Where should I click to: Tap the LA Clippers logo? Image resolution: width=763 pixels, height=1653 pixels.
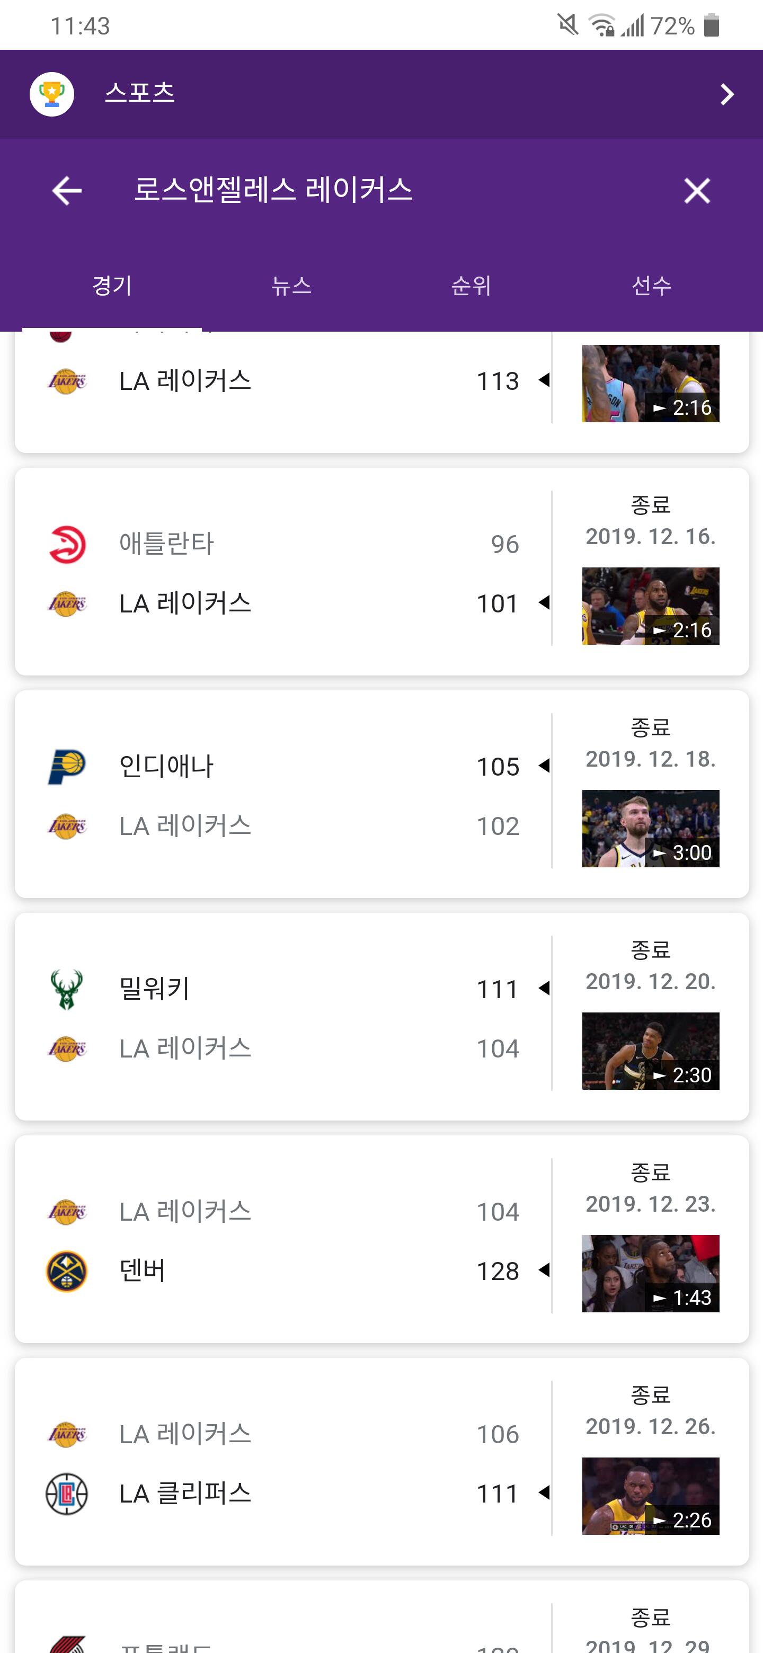67,1494
